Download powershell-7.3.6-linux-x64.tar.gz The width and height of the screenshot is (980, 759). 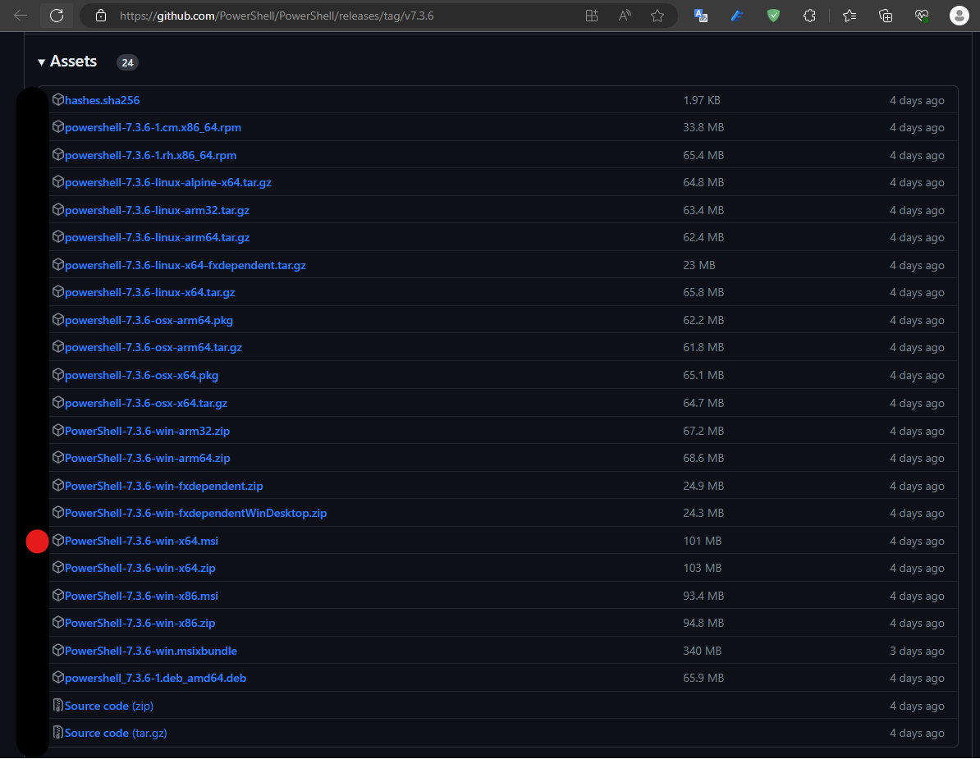pos(150,292)
